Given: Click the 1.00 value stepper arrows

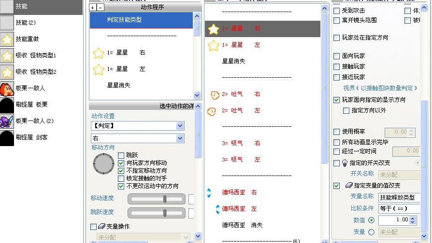Looking at the screenshot, I should pos(413,220).
